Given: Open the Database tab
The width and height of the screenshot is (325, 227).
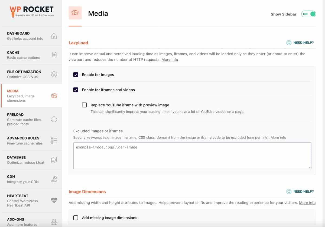Looking at the screenshot, I should click(31, 160).
